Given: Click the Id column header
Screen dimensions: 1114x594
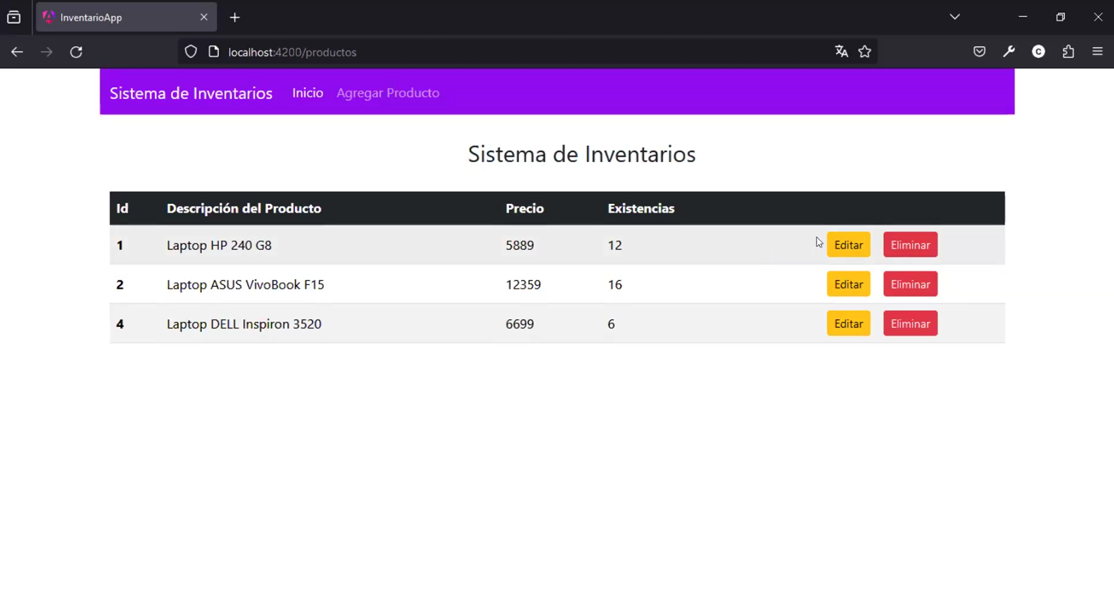Looking at the screenshot, I should pos(122,209).
